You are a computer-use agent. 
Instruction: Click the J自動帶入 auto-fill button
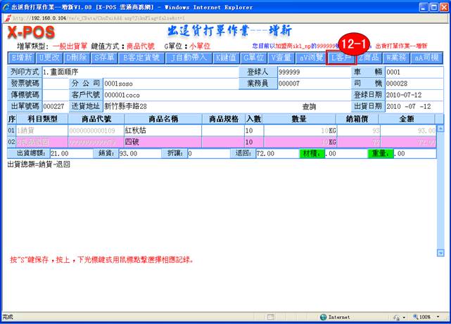pos(189,58)
